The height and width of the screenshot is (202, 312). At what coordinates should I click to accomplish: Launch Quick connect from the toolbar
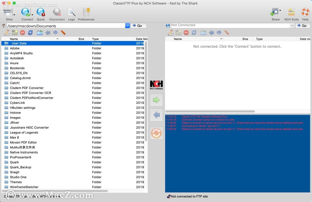click(x=41, y=12)
